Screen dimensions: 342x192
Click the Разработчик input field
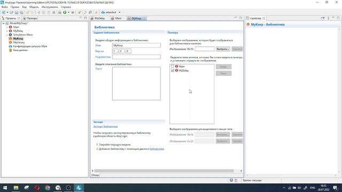136,57
